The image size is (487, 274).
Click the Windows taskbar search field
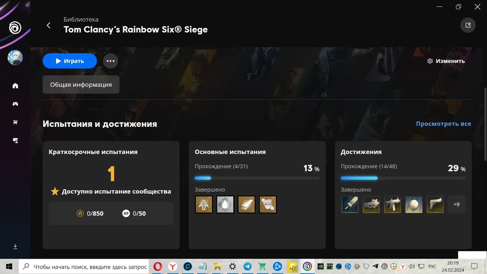pyautogui.click(x=84, y=266)
